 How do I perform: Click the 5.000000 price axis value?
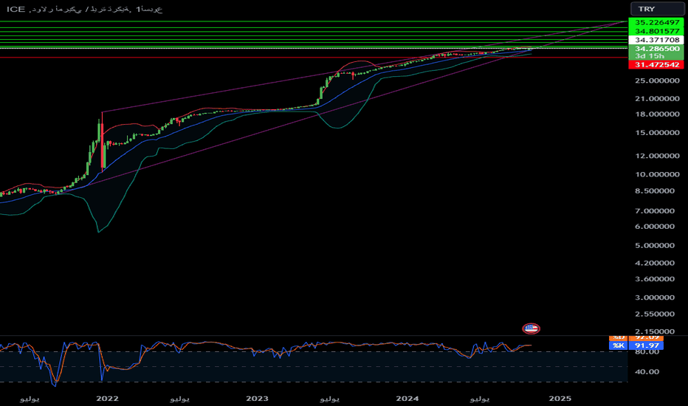coord(655,245)
